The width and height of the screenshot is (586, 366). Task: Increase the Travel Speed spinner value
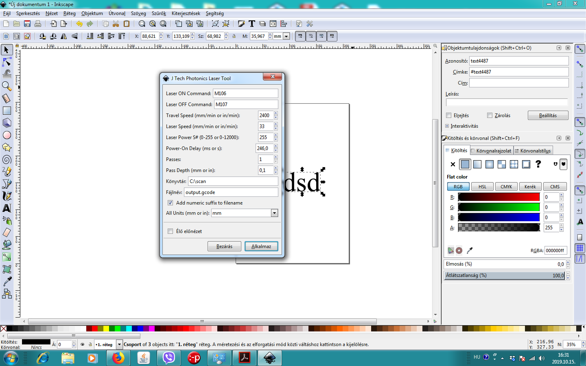(276, 113)
